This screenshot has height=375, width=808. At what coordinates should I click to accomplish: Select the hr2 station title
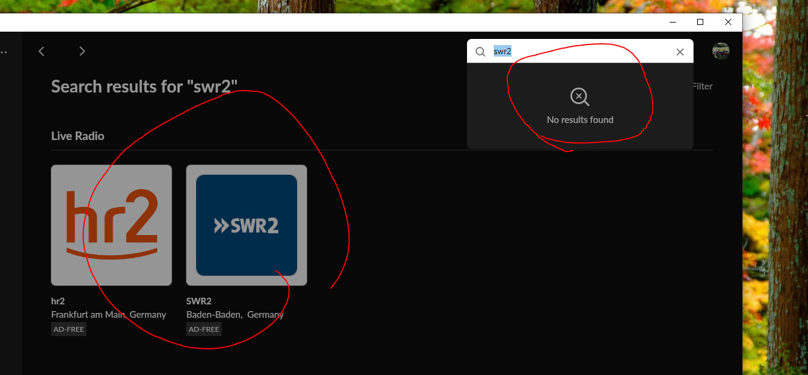[58, 301]
